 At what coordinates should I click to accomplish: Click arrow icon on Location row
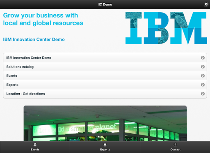point(203,94)
